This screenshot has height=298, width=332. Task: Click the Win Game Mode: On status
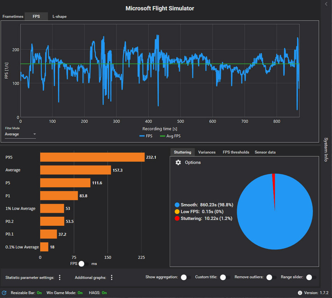(64, 293)
